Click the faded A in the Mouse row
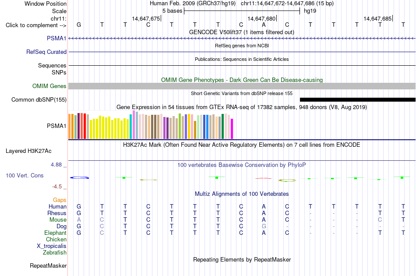Image resolution: width=416 pixels, height=276 pixels. tap(79, 220)
